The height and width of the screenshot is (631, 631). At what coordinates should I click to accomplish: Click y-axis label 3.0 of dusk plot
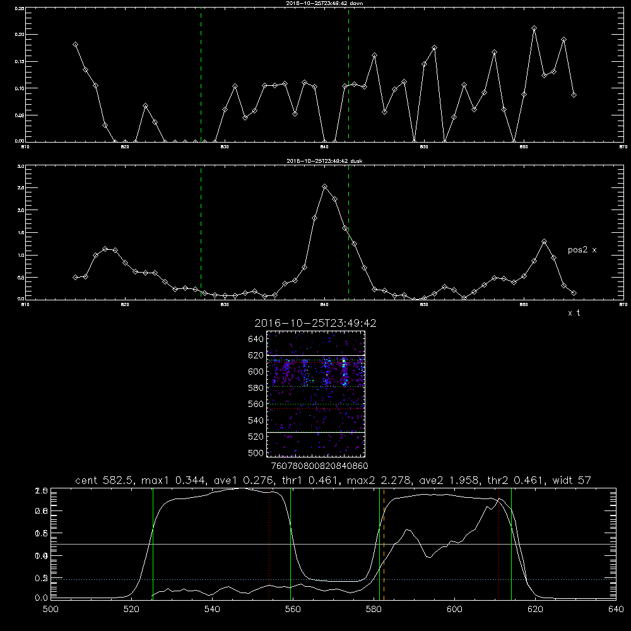21,166
